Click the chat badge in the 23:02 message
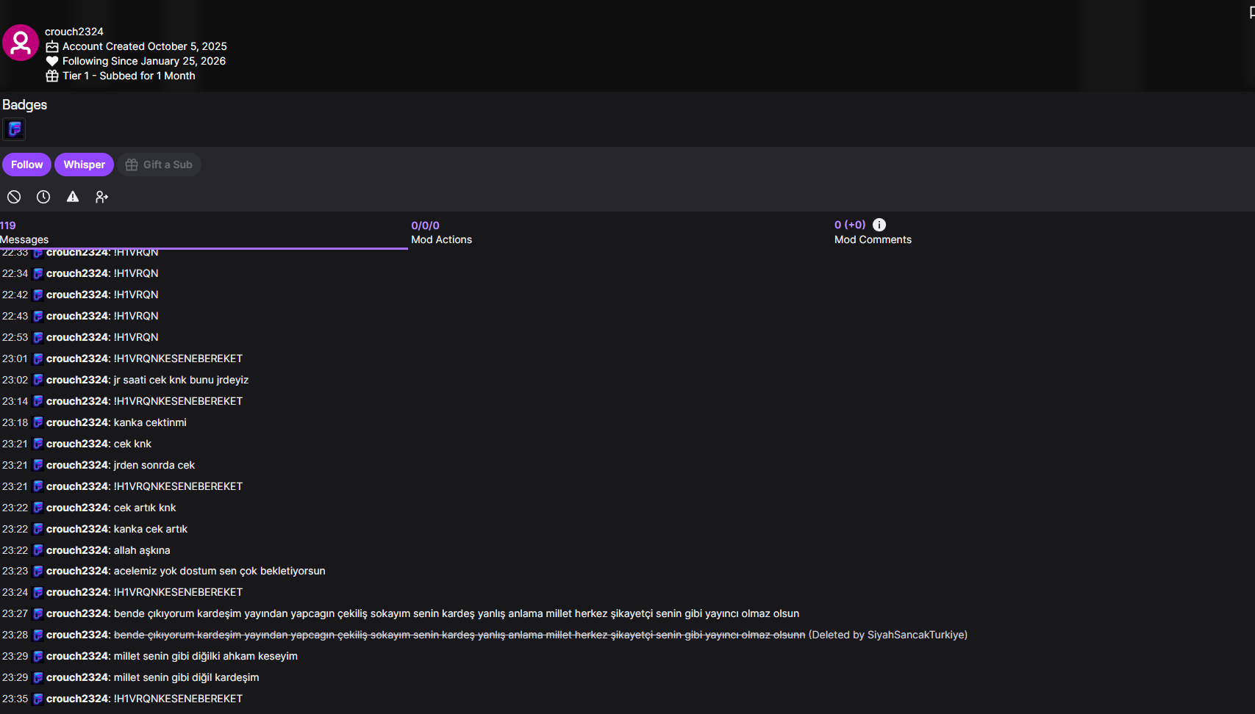Screen dimensions: 1255x714 click(x=38, y=380)
